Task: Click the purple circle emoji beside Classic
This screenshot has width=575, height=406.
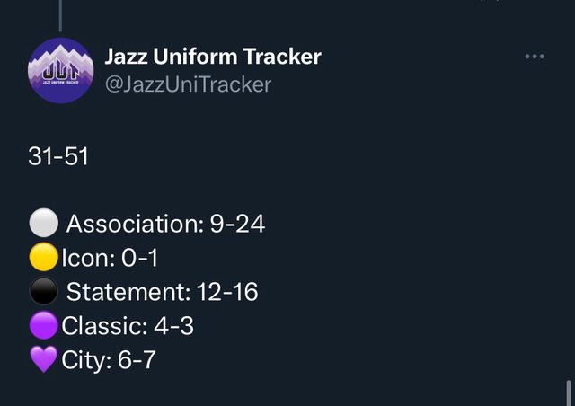Action: tap(43, 325)
